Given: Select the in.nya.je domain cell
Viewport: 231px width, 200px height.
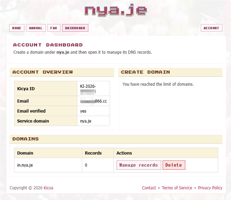Looking at the screenshot, I should pyautogui.click(x=48, y=165).
